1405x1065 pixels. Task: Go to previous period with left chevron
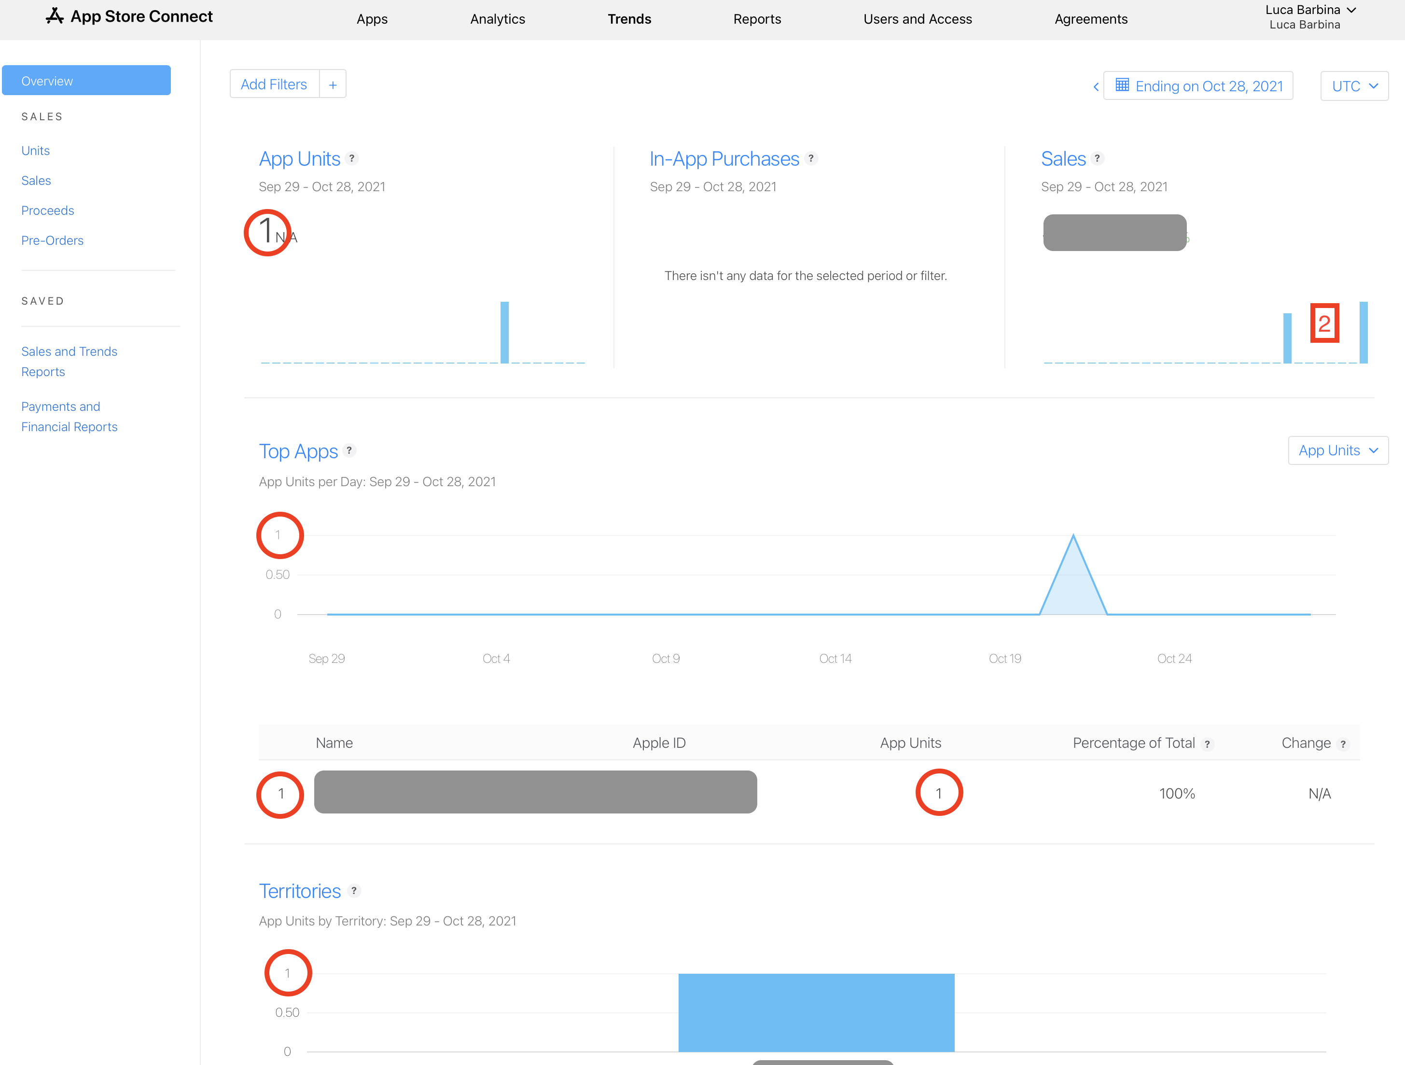pyautogui.click(x=1096, y=86)
